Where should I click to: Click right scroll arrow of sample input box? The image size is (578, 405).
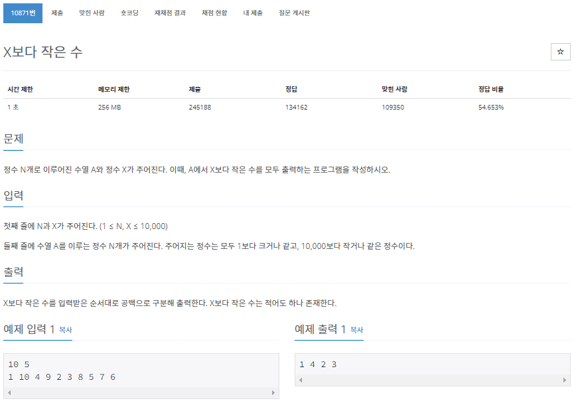point(273,392)
